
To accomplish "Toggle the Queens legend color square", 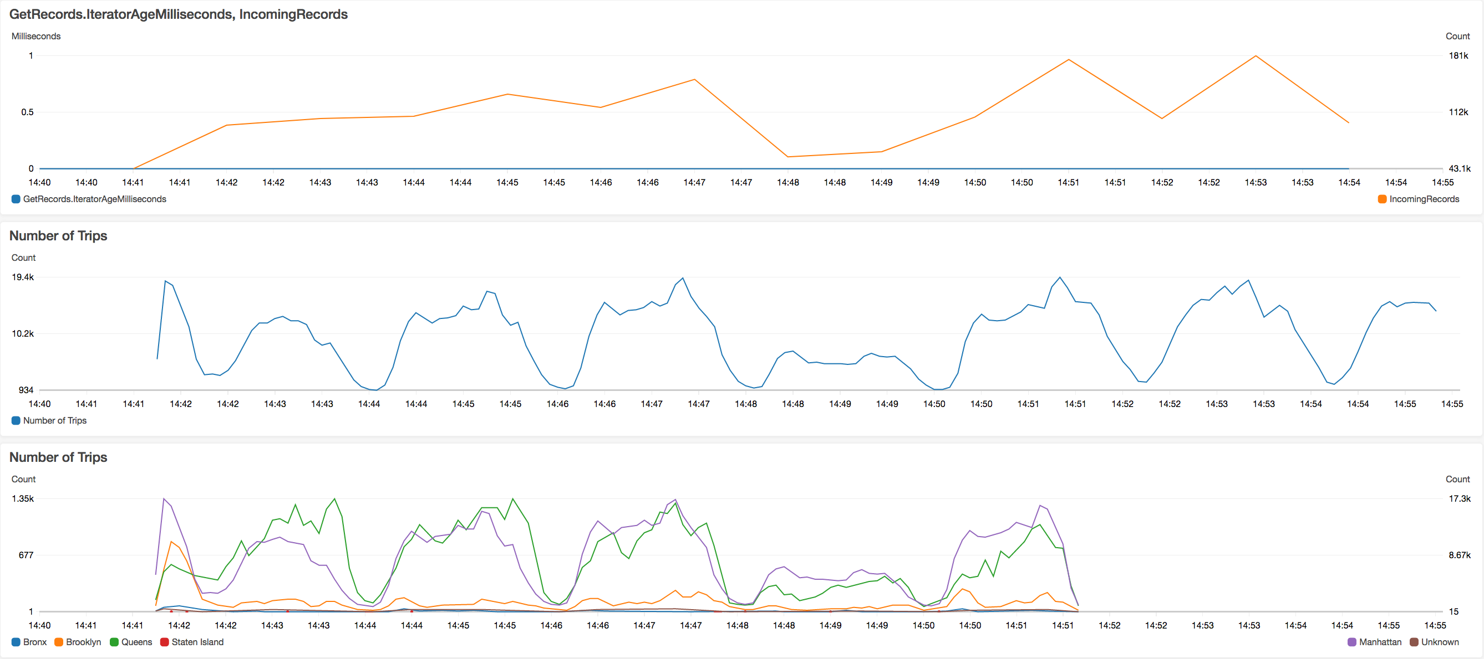I will (114, 642).
